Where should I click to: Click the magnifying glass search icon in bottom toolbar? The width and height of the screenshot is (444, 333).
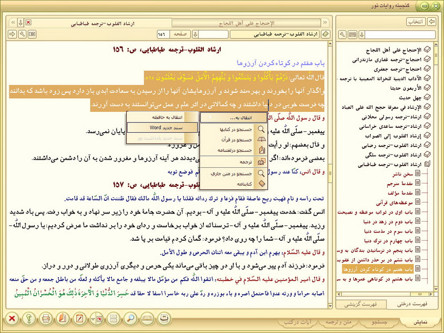click(130, 319)
